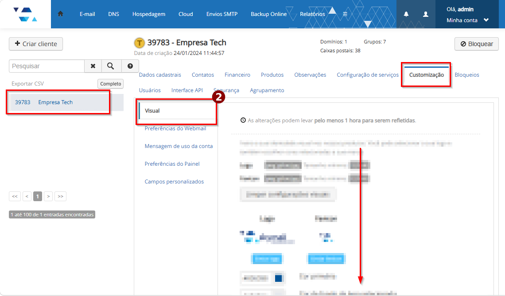
Task: Open the Backup Online menu
Action: 268,14
